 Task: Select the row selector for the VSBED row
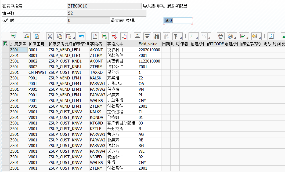[x=6, y=157]
